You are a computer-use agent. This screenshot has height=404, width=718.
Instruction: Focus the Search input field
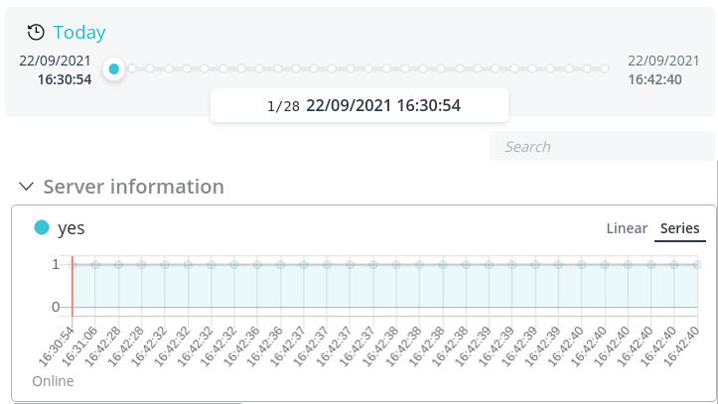602,146
